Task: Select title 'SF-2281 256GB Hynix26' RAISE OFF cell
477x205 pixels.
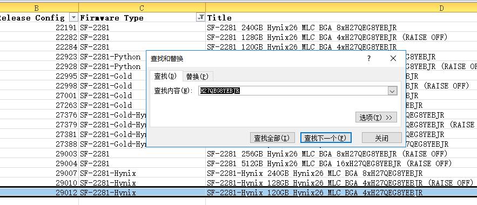Action: pos(341,154)
